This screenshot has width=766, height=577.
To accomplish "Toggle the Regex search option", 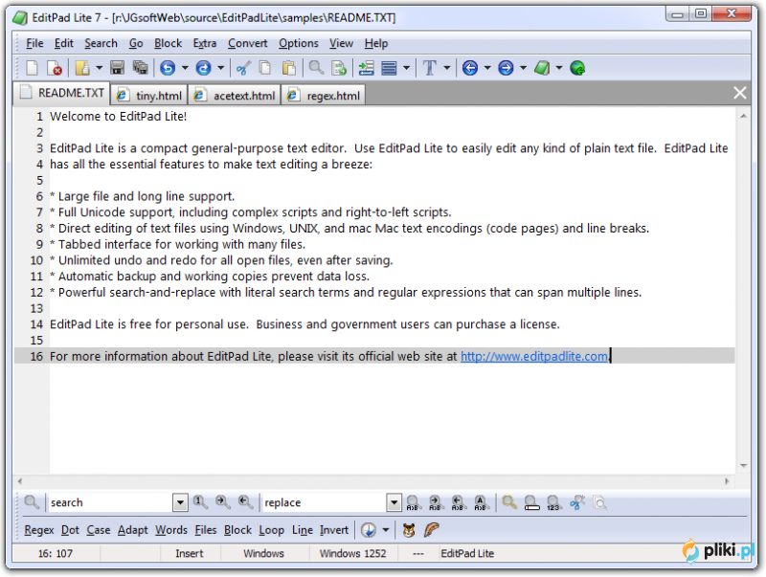I will click(x=39, y=530).
